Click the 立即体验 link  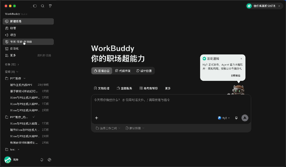(x=235, y=76)
